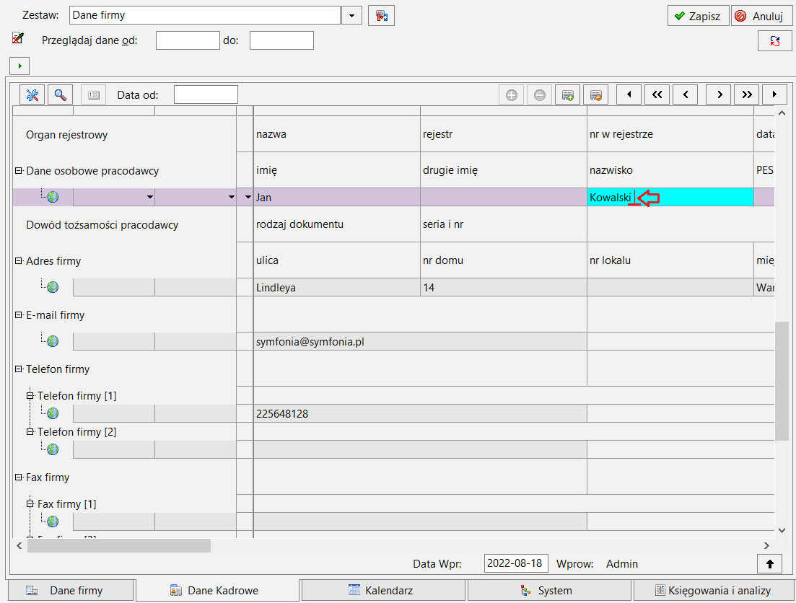
Task: Collapse the Adres firmy node
Action: (19, 260)
